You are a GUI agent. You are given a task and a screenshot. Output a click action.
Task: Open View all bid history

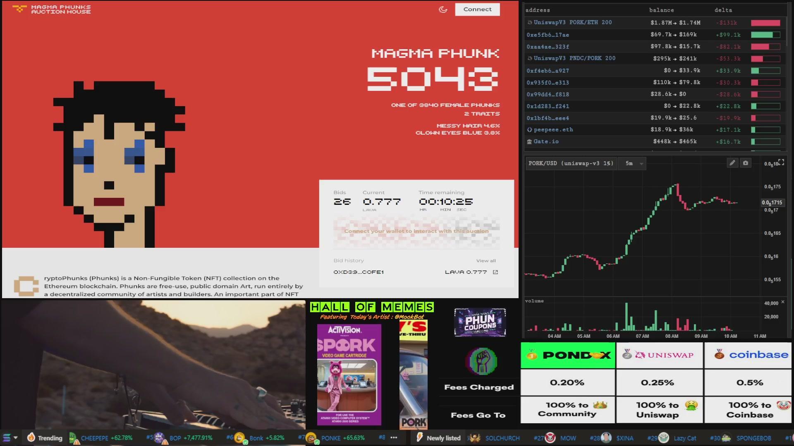[x=485, y=261]
